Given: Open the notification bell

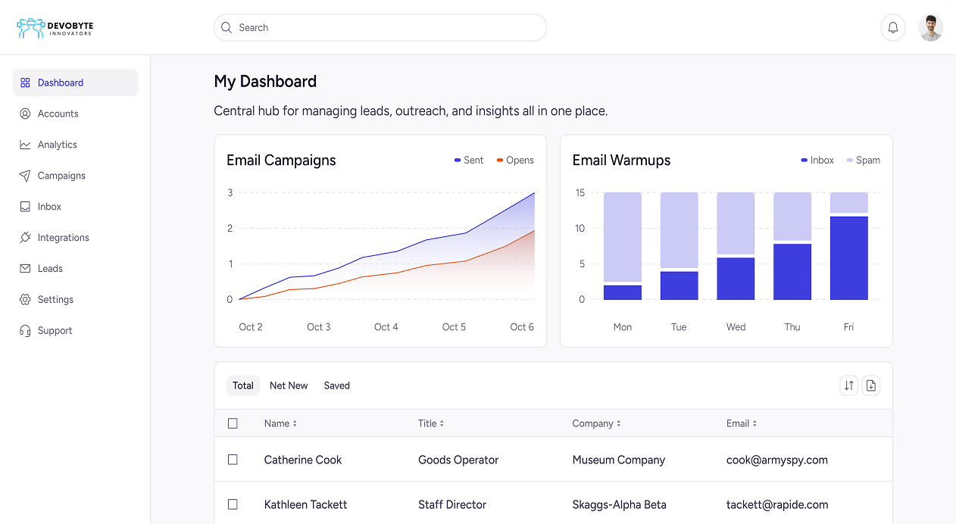Looking at the screenshot, I should click(893, 27).
